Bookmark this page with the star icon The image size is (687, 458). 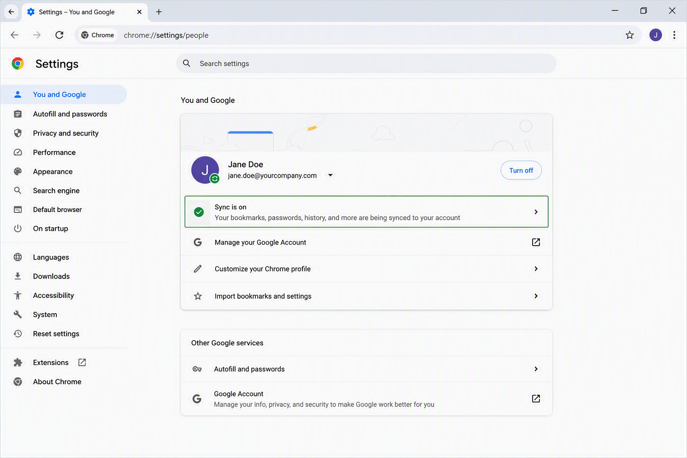click(x=630, y=35)
